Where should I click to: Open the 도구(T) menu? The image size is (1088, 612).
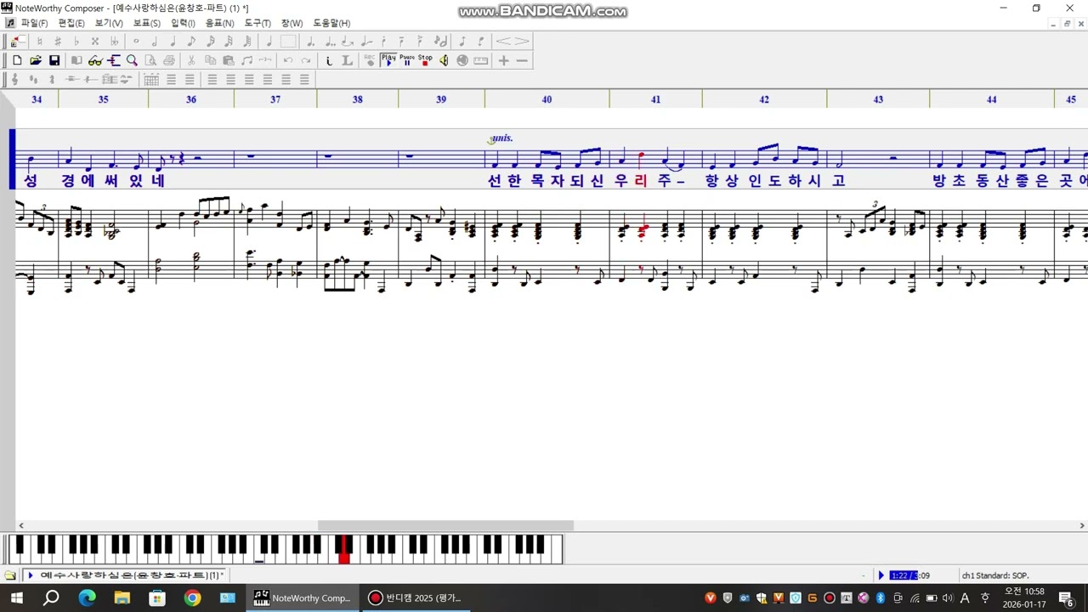point(258,23)
